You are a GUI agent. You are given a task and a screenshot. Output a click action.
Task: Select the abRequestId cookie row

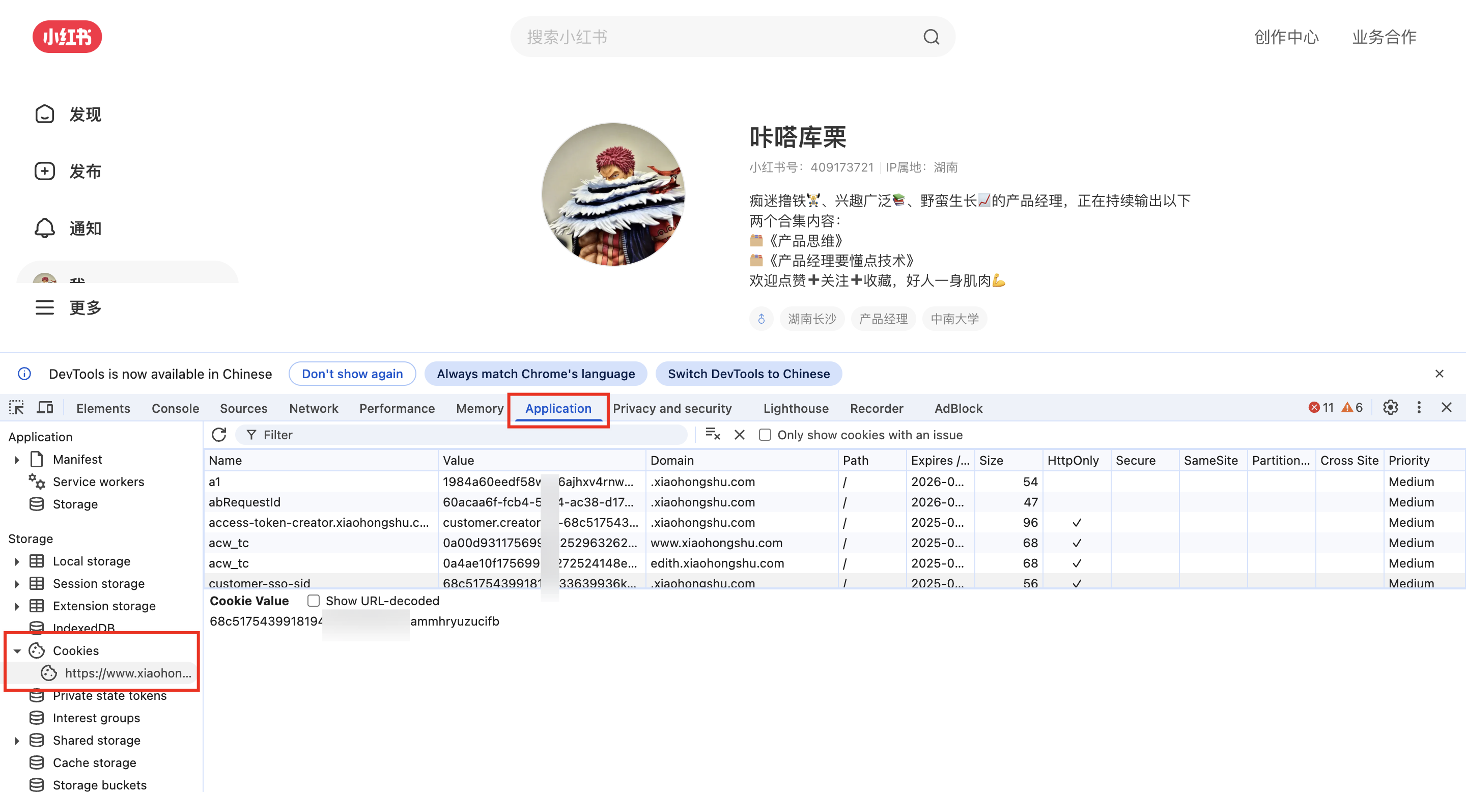click(x=834, y=502)
